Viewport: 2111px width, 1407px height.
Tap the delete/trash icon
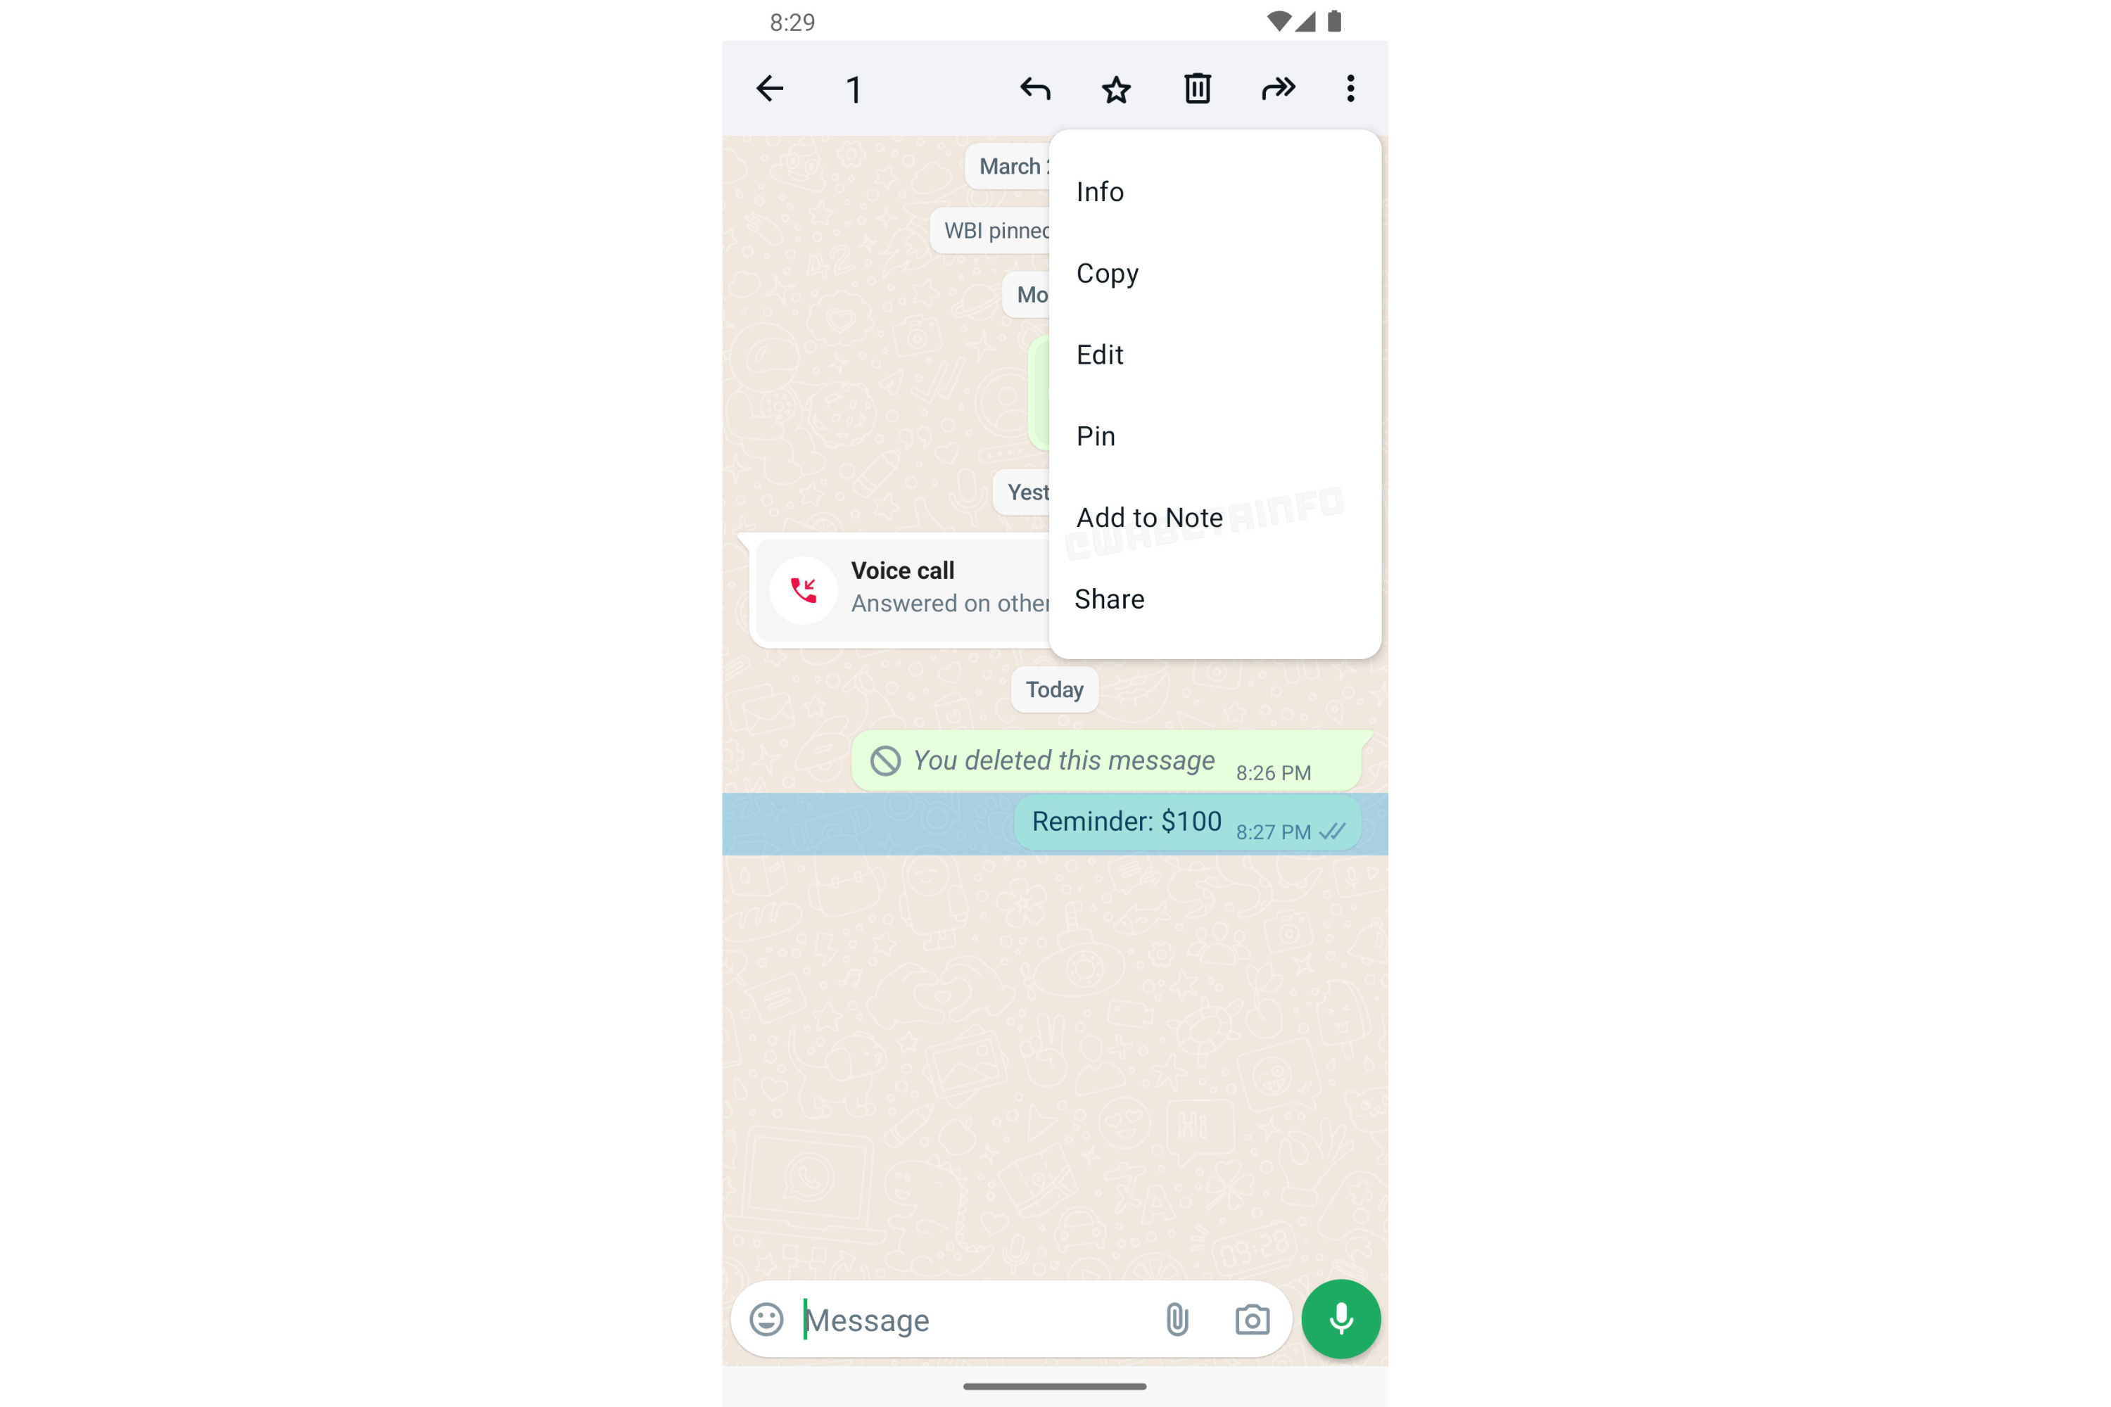[1198, 88]
